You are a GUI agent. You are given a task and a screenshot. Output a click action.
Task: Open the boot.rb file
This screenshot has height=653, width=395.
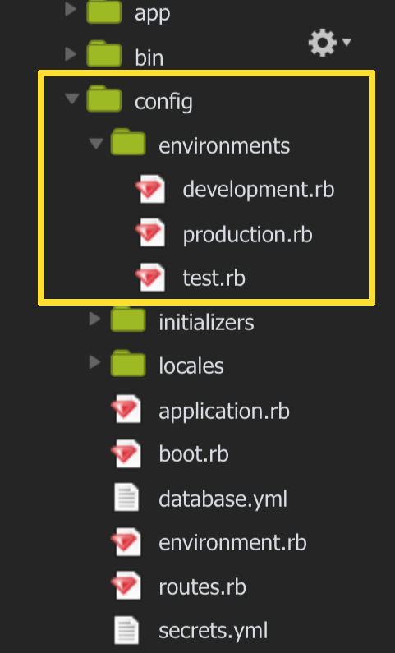[x=194, y=453]
